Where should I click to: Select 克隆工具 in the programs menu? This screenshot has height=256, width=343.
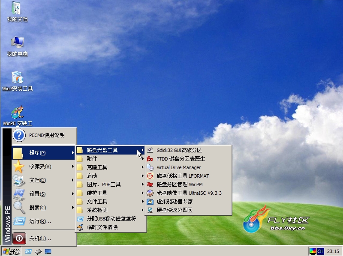coord(110,167)
